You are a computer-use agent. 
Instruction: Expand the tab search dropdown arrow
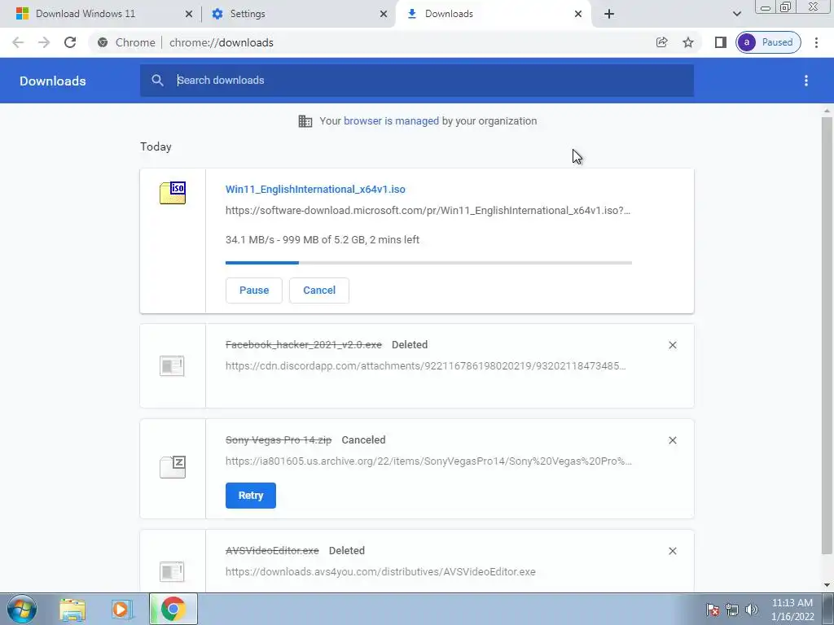pyautogui.click(x=737, y=14)
